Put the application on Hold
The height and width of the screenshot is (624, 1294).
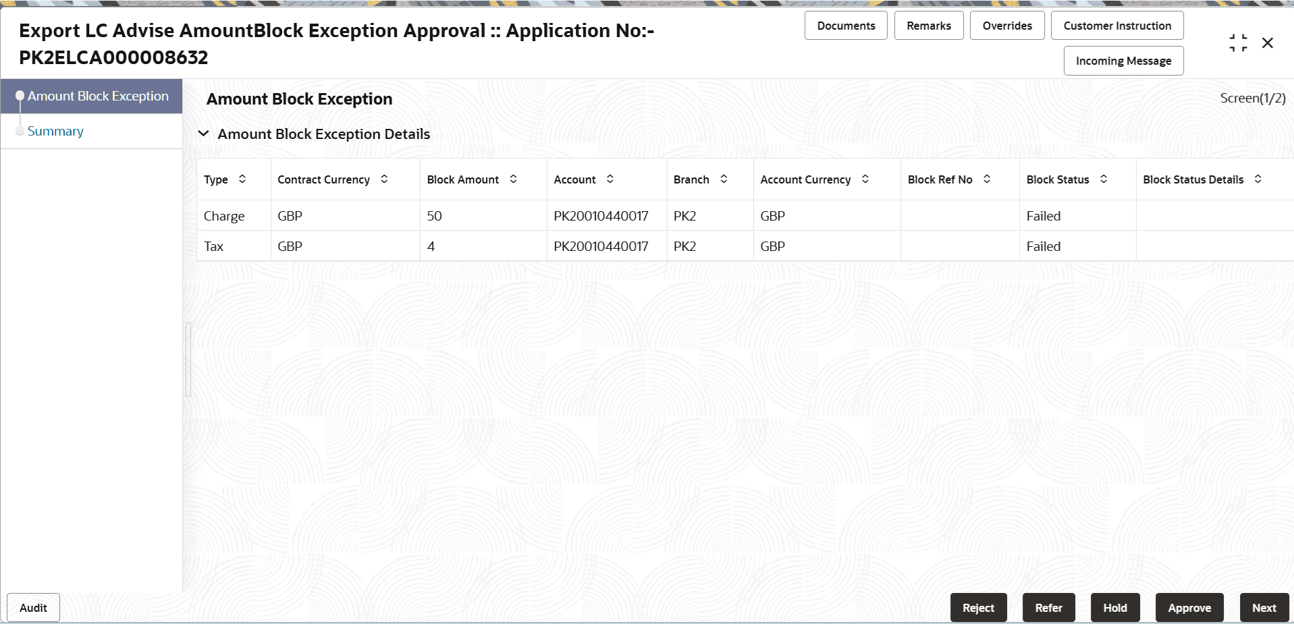(x=1115, y=608)
